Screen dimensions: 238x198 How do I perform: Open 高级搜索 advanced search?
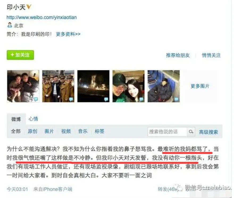point(208,132)
